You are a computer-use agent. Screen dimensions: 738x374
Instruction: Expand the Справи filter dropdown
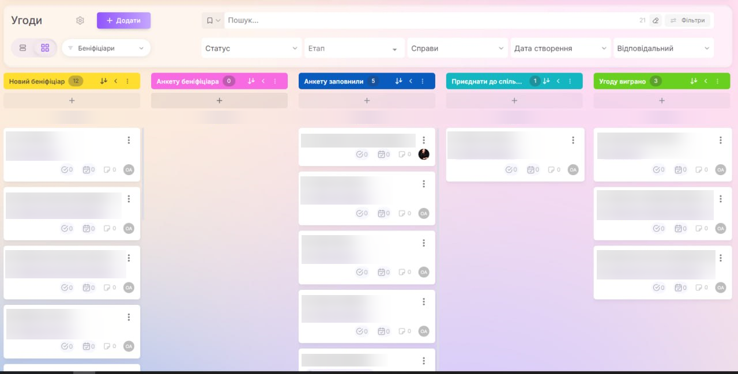[458, 48]
